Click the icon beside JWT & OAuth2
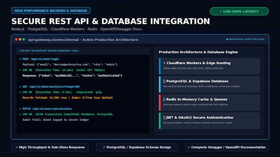Screen dimensions: 280x157 tap(164, 118)
